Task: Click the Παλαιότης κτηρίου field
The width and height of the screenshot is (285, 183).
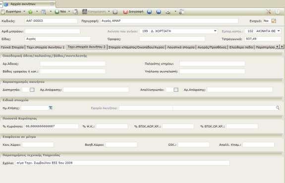Action: (212, 63)
